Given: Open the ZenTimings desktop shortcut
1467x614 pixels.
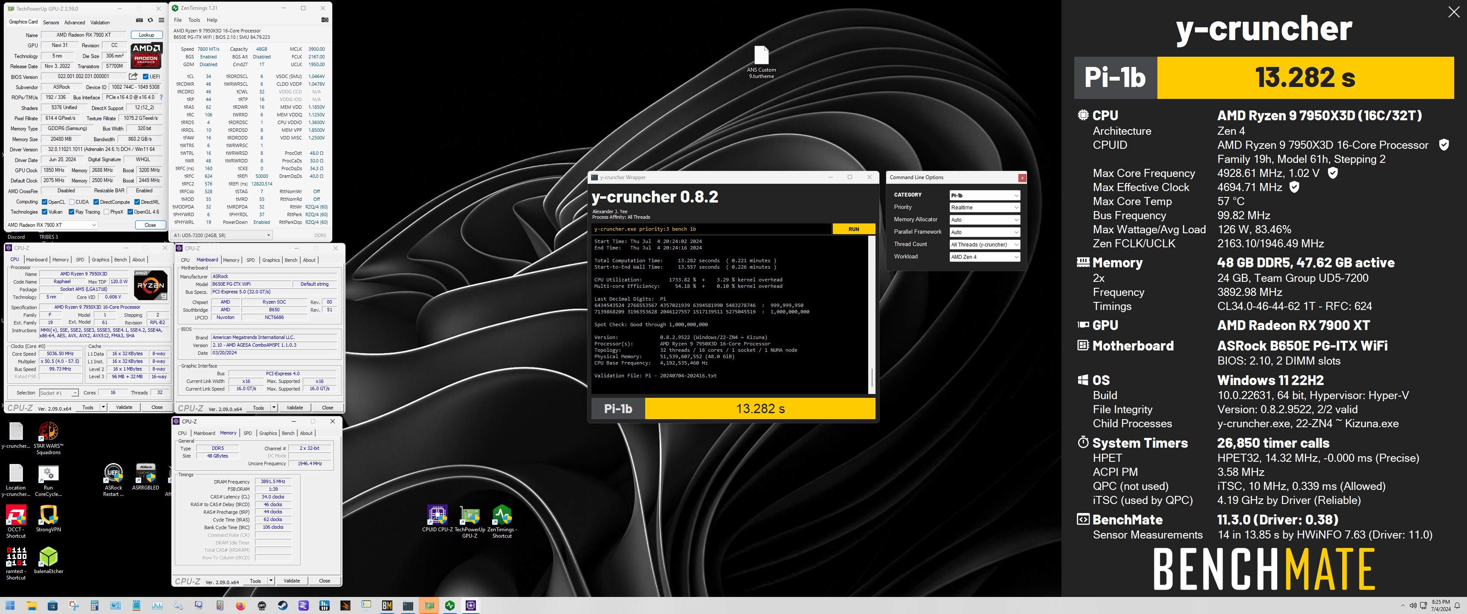Looking at the screenshot, I should click(x=502, y=522).
